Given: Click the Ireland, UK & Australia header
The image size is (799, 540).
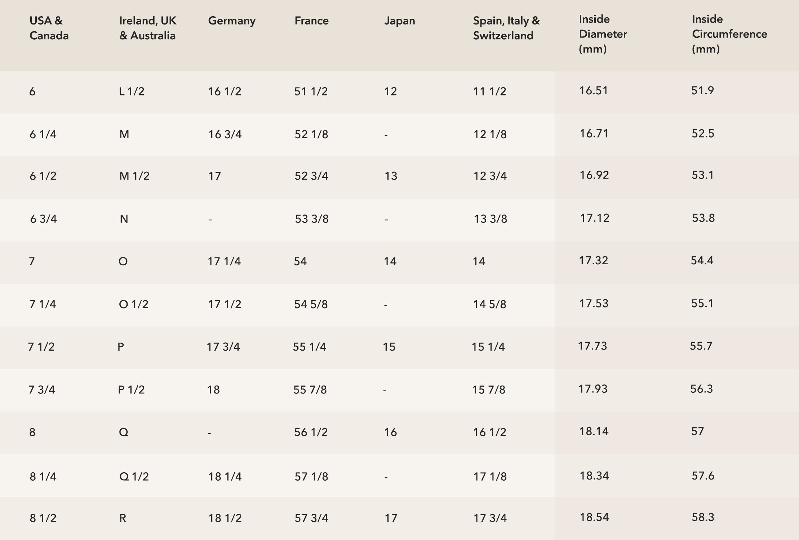Looking at the screenshot, I should 147,28.
